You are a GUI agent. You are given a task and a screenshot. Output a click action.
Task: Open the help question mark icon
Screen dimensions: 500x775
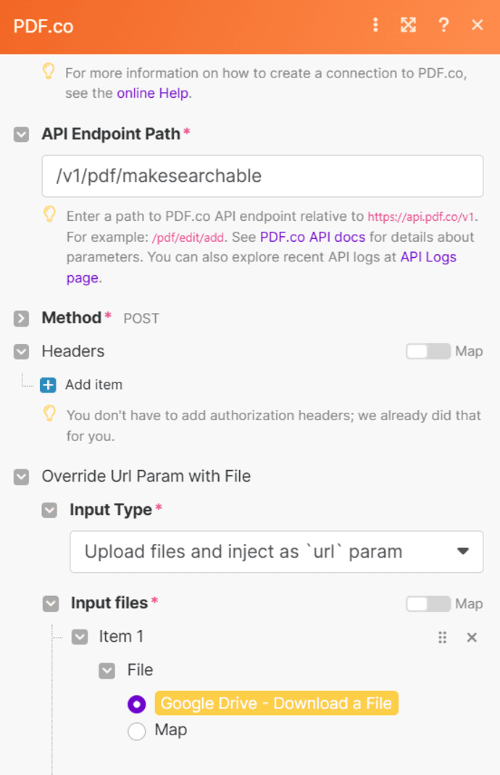[x=443, y=25]
